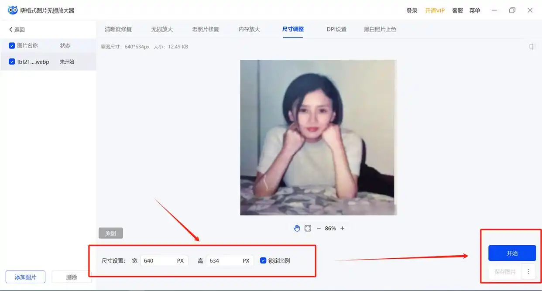Minimize the application window
Image resolution: width=542 pixels, height=291 pixels.
[x=494, y=10]
